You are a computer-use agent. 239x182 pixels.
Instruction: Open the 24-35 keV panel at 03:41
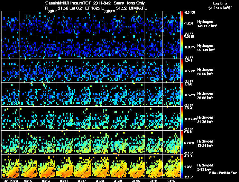64,118
